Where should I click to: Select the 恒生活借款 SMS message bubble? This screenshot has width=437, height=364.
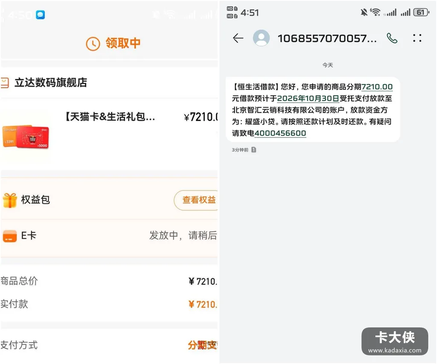312,110
